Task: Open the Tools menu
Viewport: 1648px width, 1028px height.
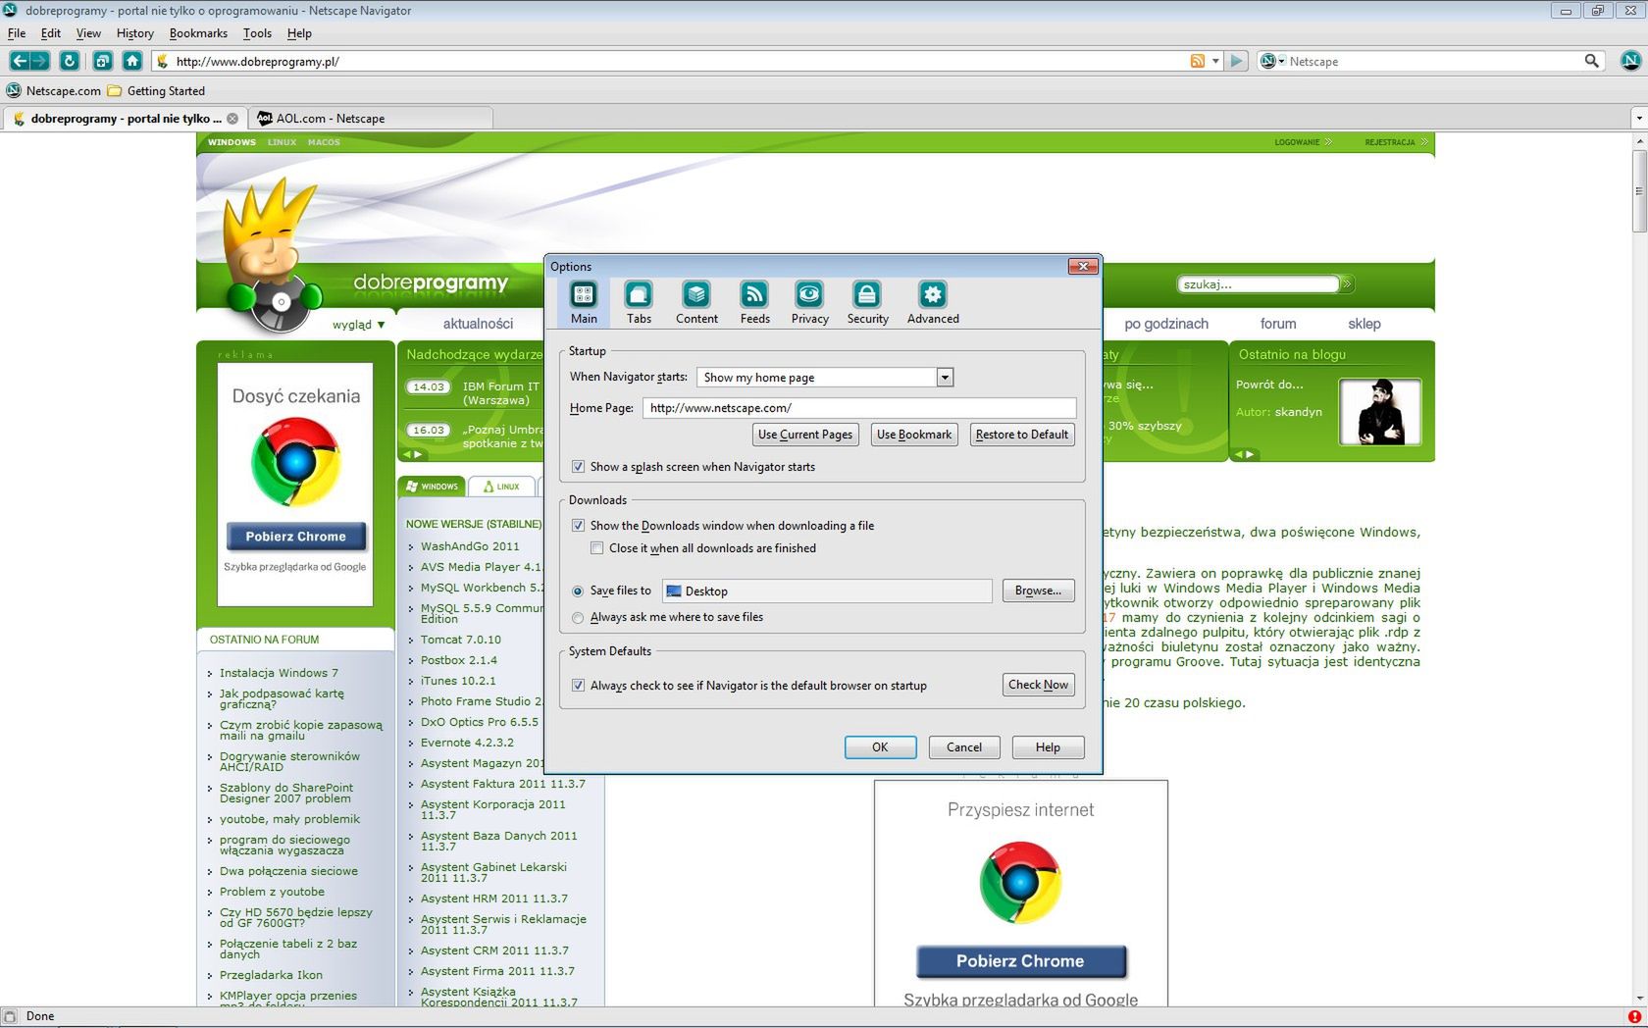Action: click(x=257, y=33)
